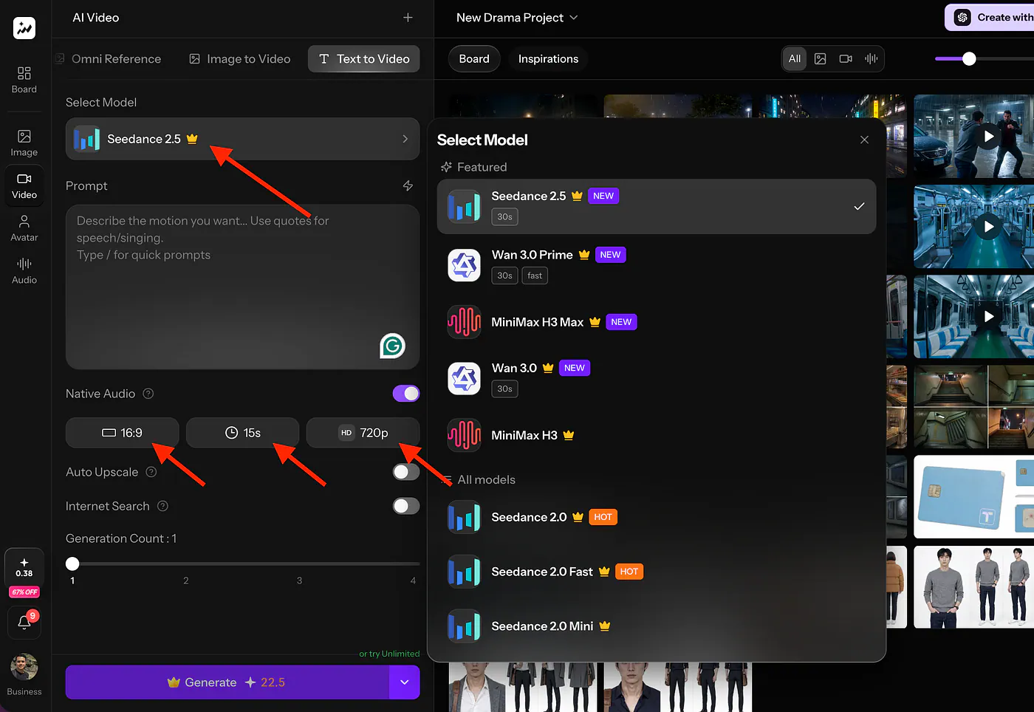The image size is (1034, 712).
Task: Set Generation Count to 4 on the slider
Action: 413,564
